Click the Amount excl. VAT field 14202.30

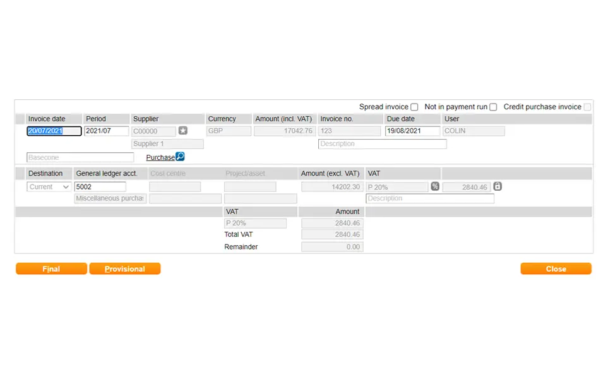[x=332, y=187]
